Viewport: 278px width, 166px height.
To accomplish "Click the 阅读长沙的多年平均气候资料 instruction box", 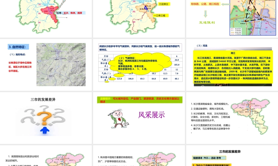I will [x=140, y=48].
